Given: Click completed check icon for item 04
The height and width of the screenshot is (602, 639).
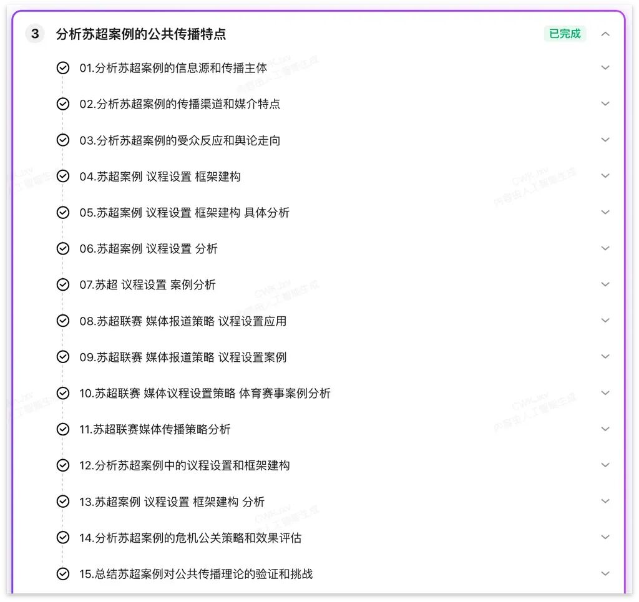Looking at the screenshot, I should 63,176.
